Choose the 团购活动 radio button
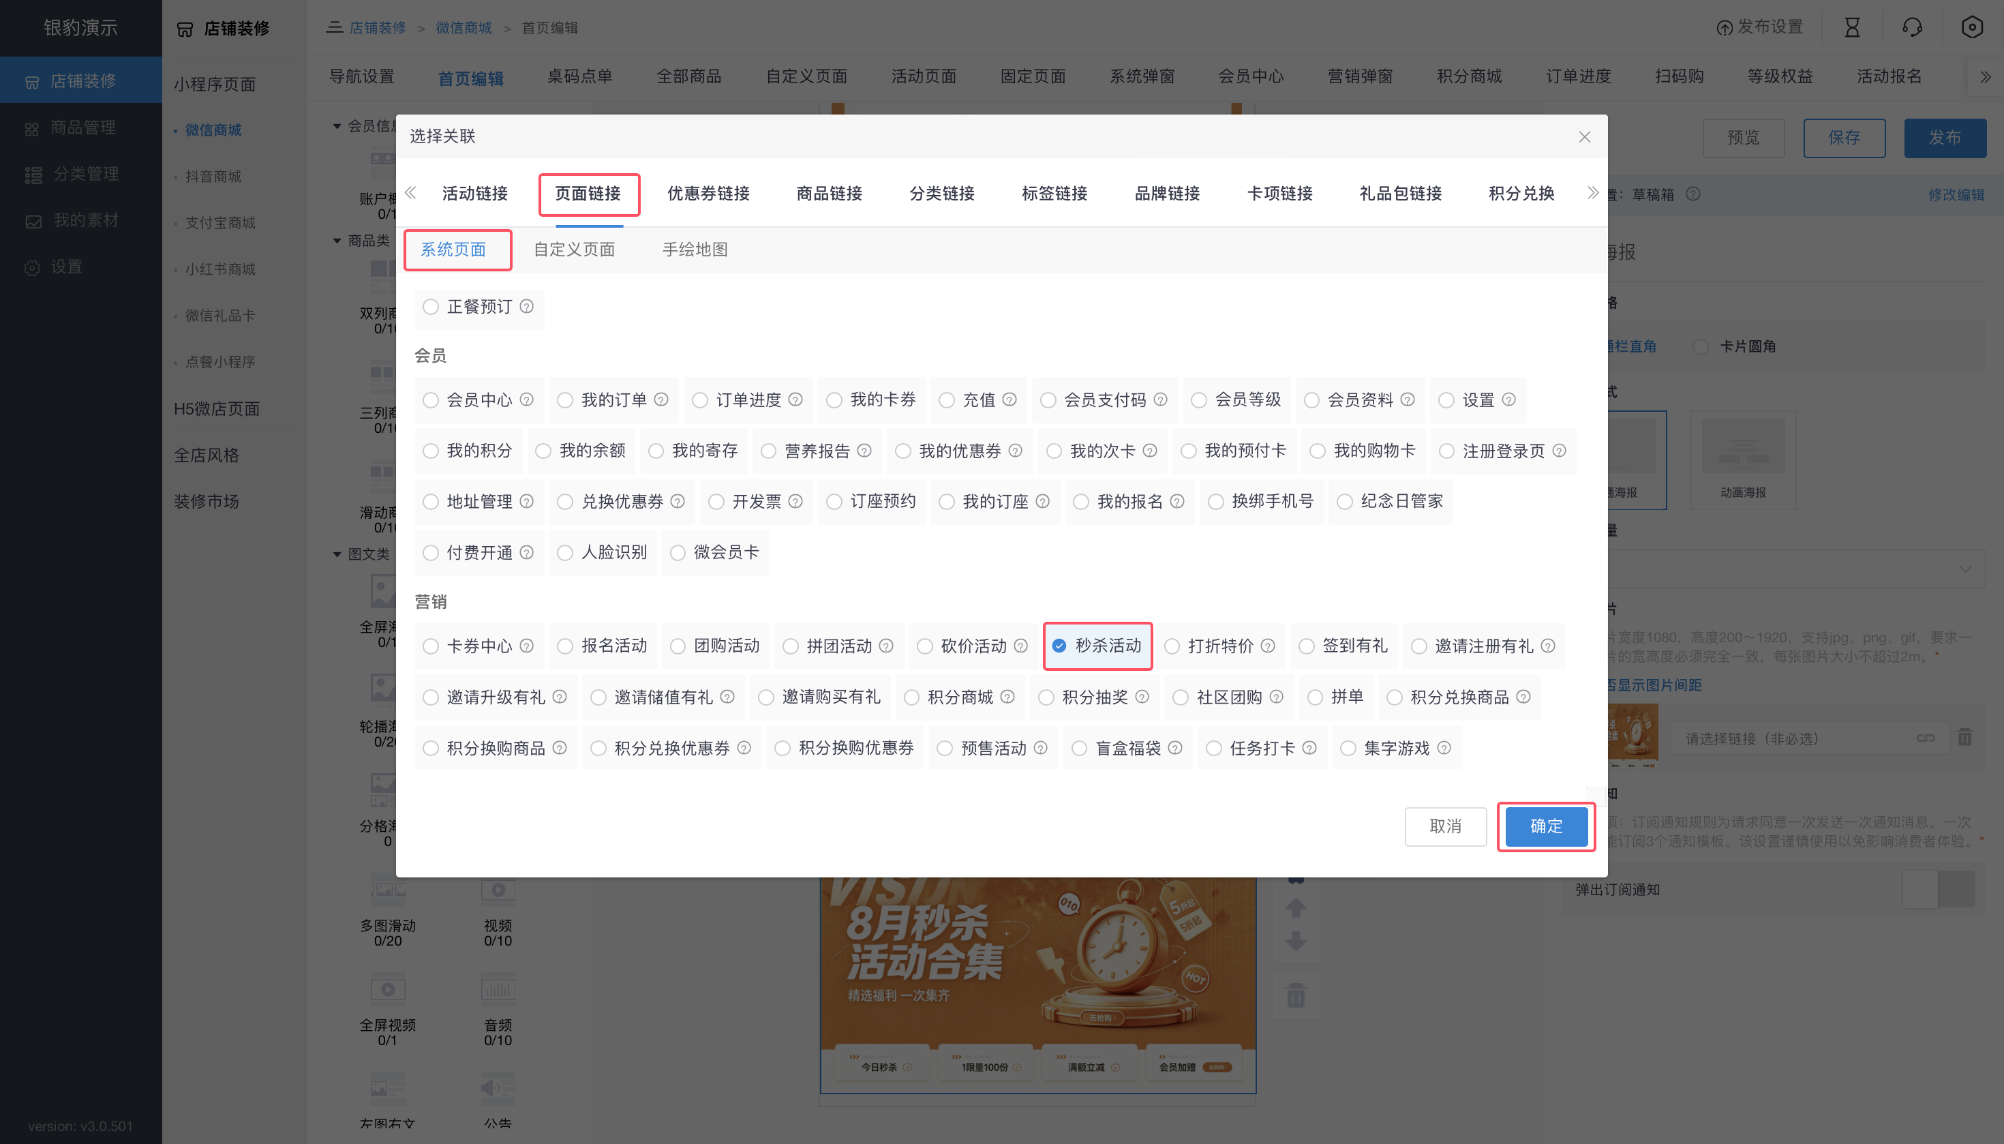 click(x=677, y=646)
